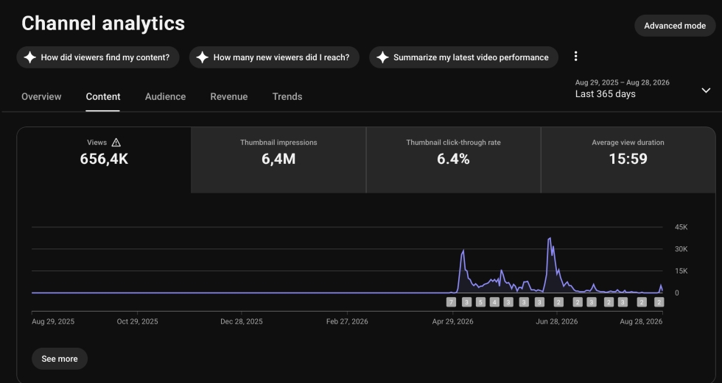722x383 pixels.
Task: Go to the Trends tab
Action: click(287, 97)
